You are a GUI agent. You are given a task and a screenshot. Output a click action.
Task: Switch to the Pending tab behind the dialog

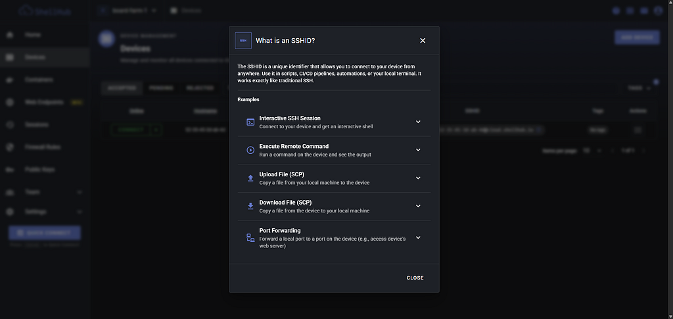[161, 88]
